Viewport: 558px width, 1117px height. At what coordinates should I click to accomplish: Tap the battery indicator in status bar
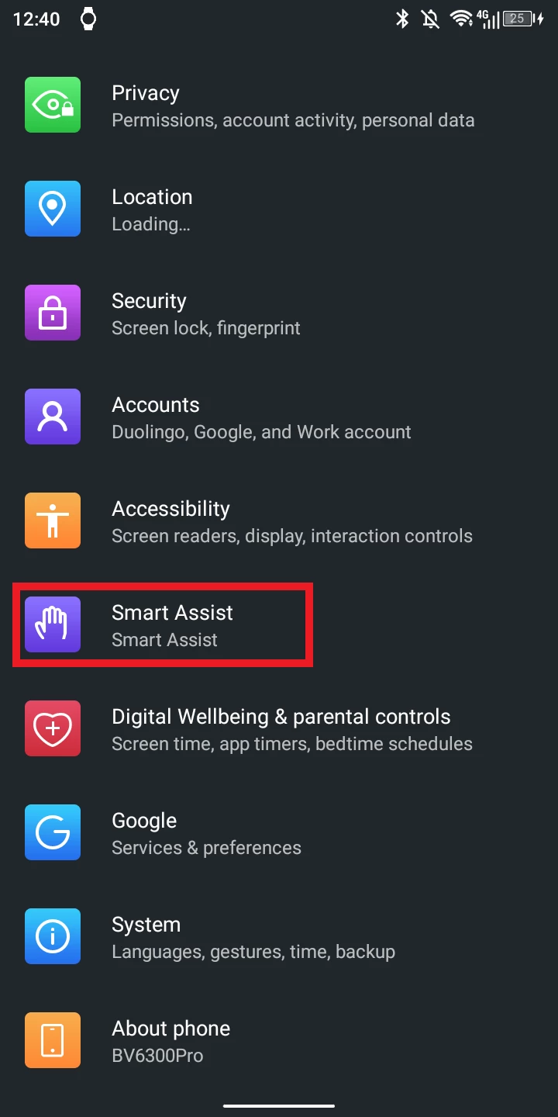point(524,19)
